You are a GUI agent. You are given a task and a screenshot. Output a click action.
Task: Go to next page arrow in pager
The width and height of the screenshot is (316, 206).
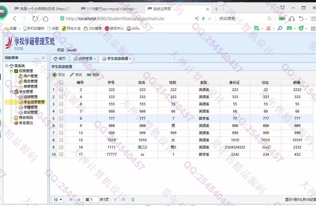coord(116,200)
